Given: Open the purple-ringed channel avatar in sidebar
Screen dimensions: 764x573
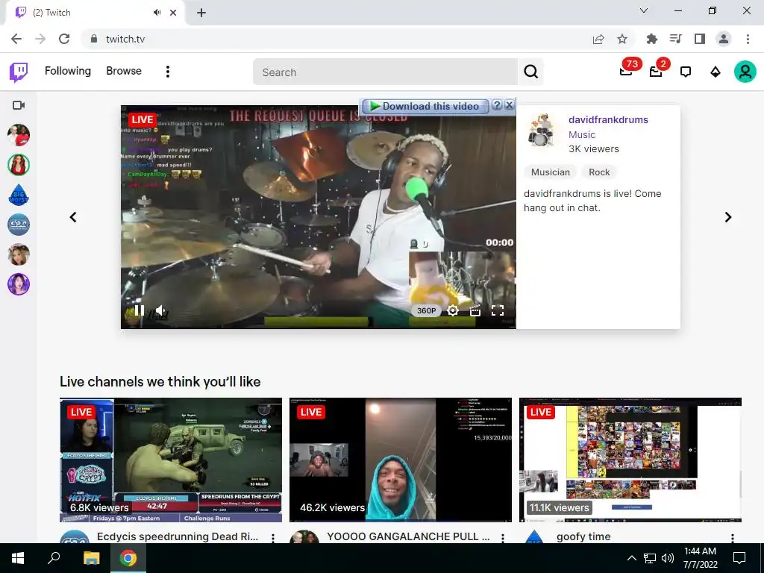Looking at the screenshot, I should (19, 284).
